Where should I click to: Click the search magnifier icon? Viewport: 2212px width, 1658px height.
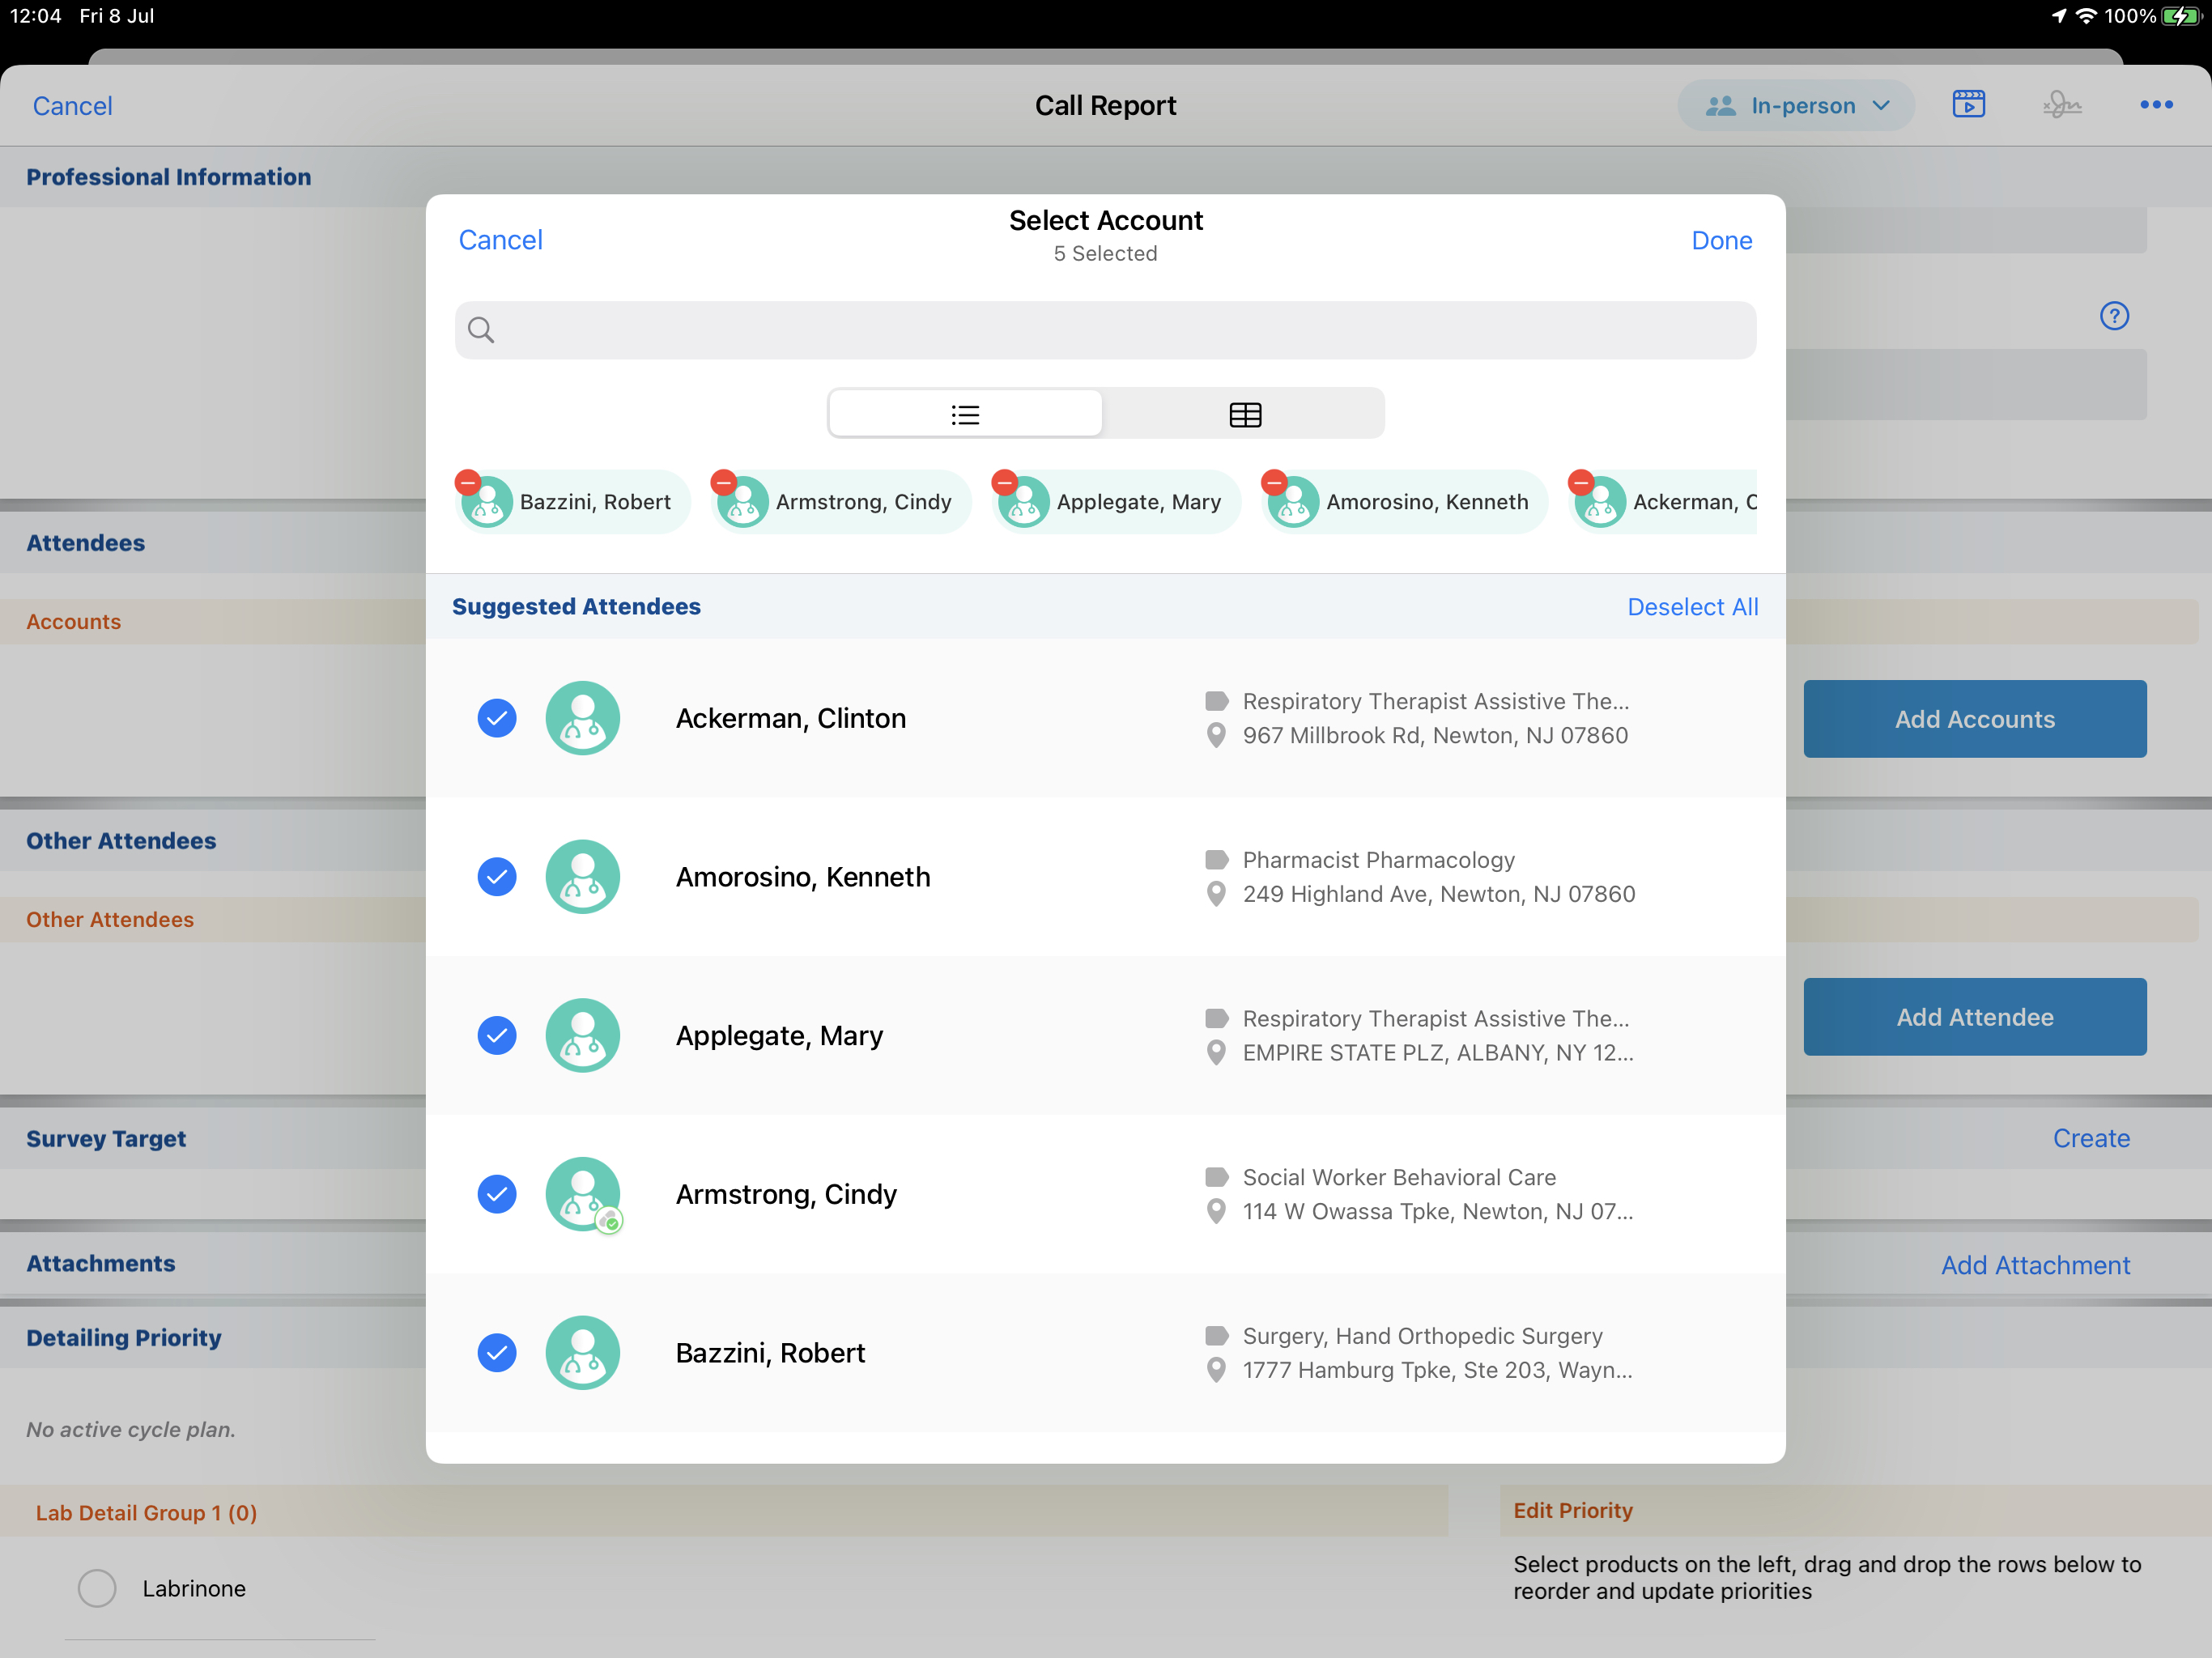[x=481, y=330]
